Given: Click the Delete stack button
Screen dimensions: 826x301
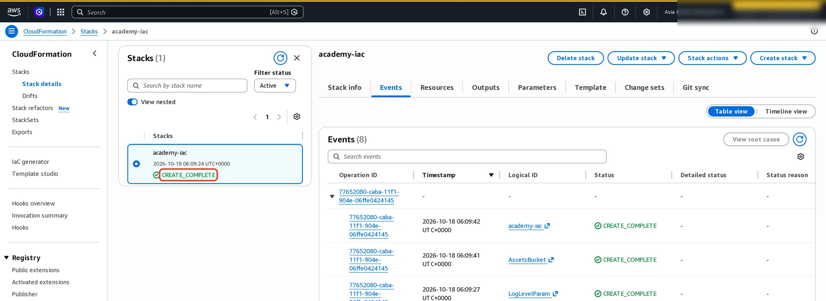Looking at the screenshot, I should (576, 58).
